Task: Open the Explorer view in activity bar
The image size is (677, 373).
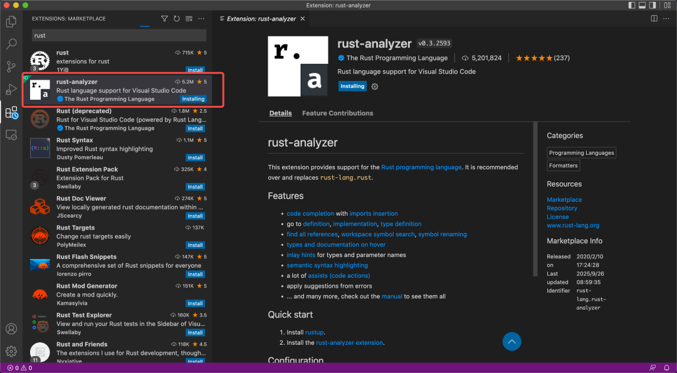Action: pyautogui.click(x=11, y=22)
